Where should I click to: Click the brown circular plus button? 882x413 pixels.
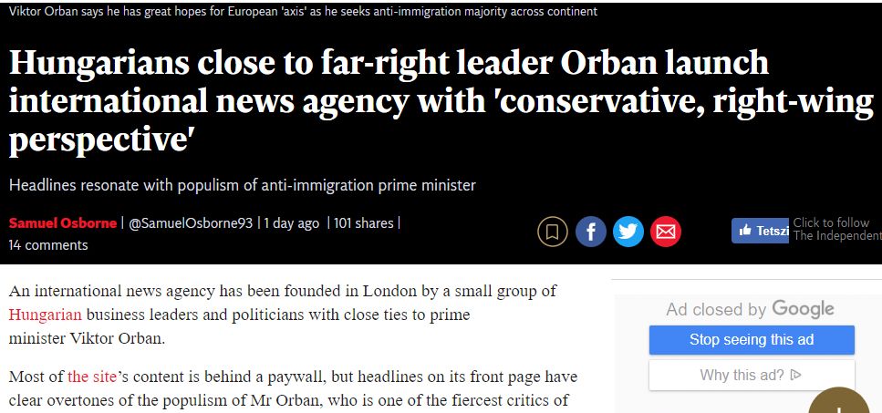(x=838, y=403)
